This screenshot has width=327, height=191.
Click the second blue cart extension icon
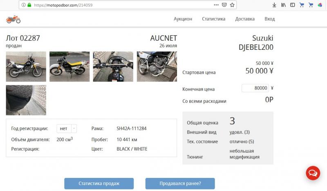tap(311, 5)
